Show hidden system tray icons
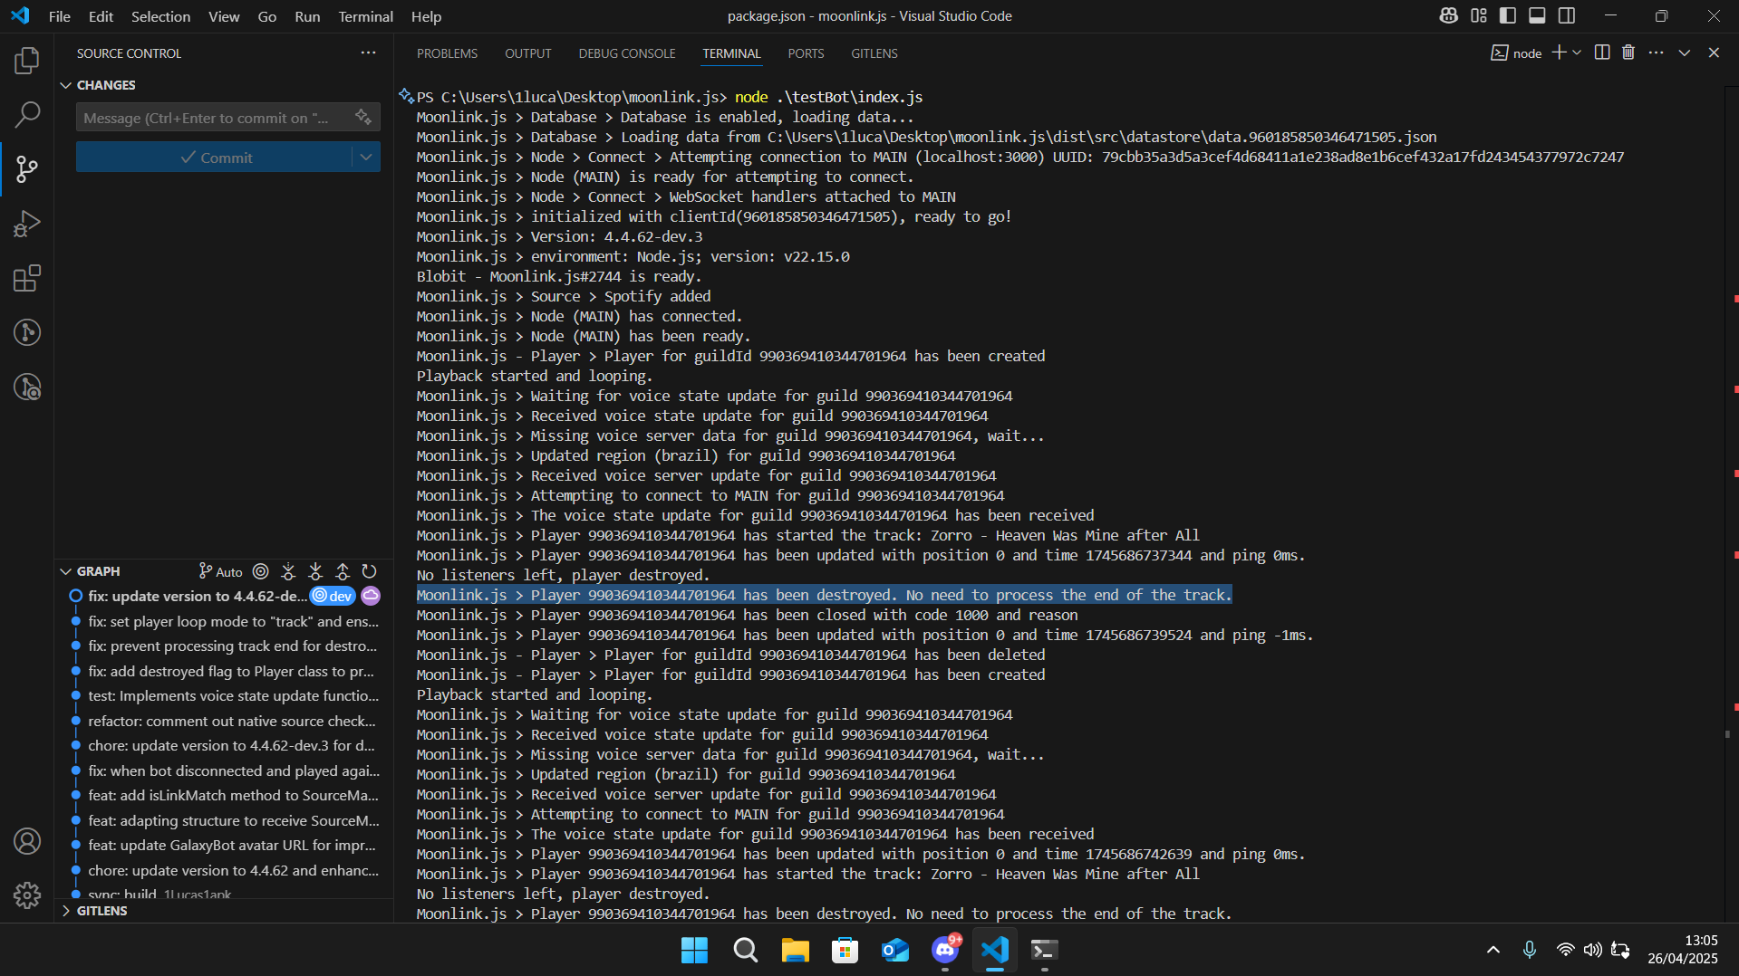This screenshot has width=1739, height=976. tap(1493, 950)
